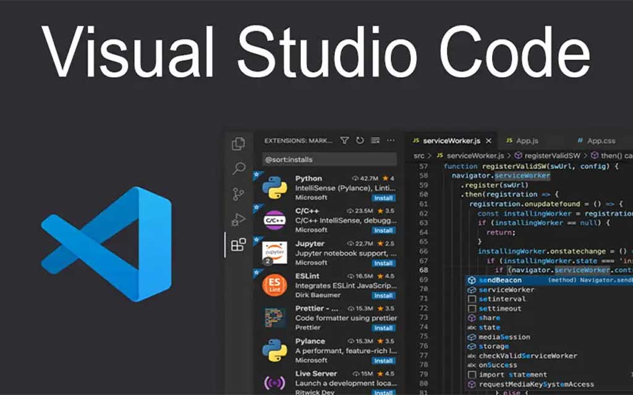633x395 pixels.
Task: Select the Extensions view icon
Action: click(238, 245)
